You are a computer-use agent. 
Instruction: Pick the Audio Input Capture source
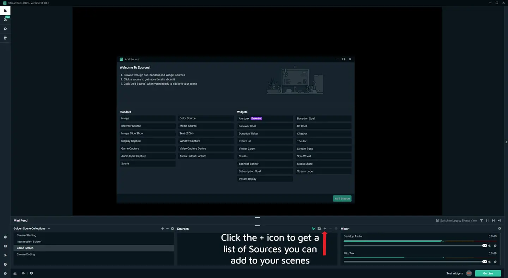147,156
